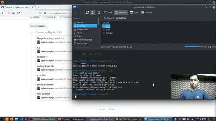216x121 pixels.
Task: Open the second commit link
Action: (x=45, y=85)
